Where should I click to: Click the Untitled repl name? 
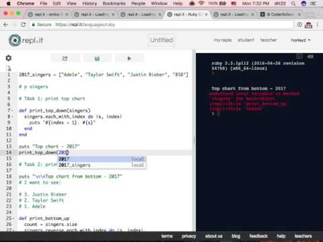161,40
